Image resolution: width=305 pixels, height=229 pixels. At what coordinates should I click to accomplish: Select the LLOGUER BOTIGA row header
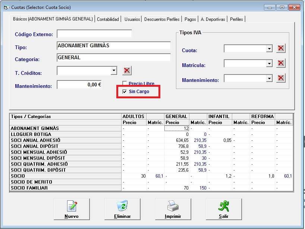pyautogui.click(x=65, y=134)
